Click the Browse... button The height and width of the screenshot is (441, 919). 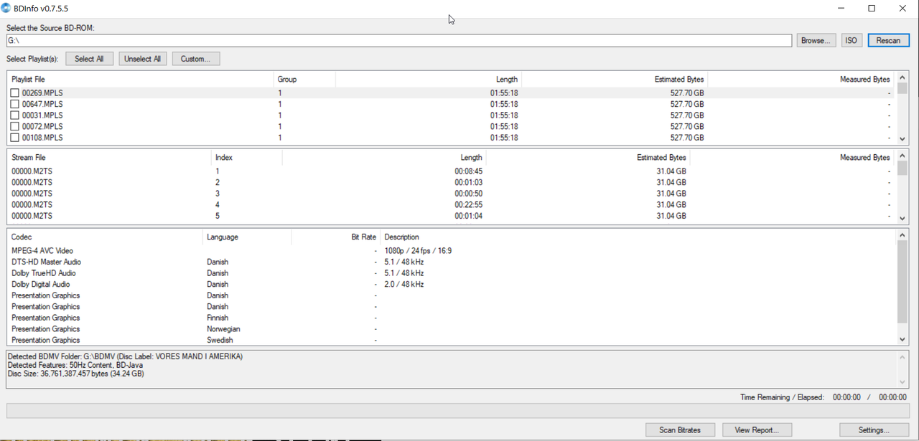(x=816, y=40)
